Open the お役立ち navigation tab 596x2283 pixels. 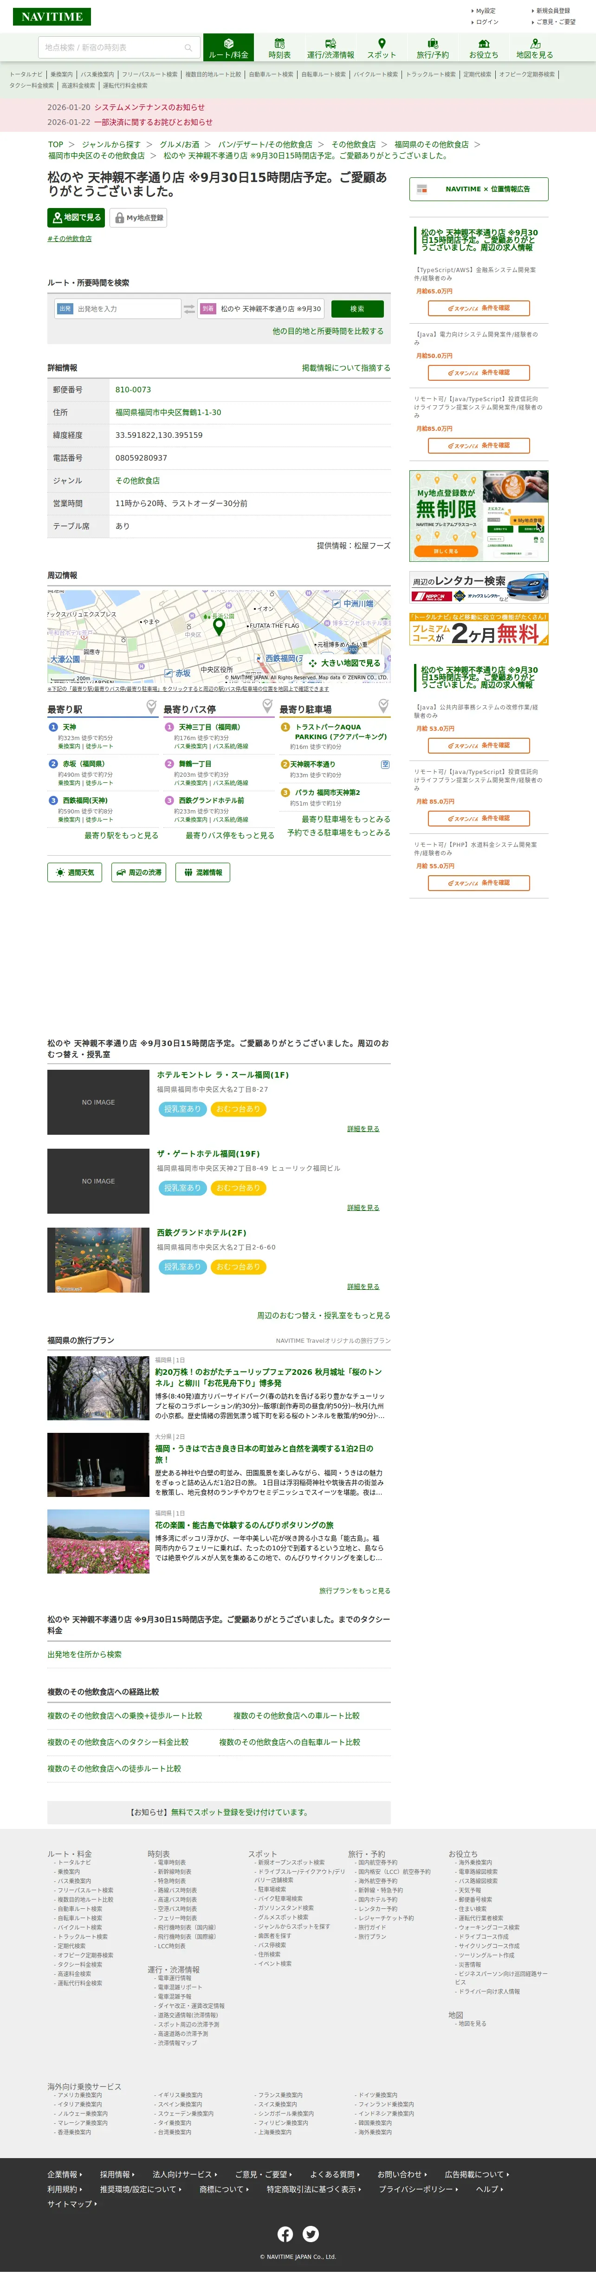click(x=484, y=48)
